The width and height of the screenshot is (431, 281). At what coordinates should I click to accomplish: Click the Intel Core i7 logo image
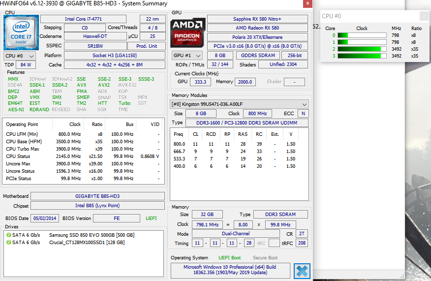point(21,32)
